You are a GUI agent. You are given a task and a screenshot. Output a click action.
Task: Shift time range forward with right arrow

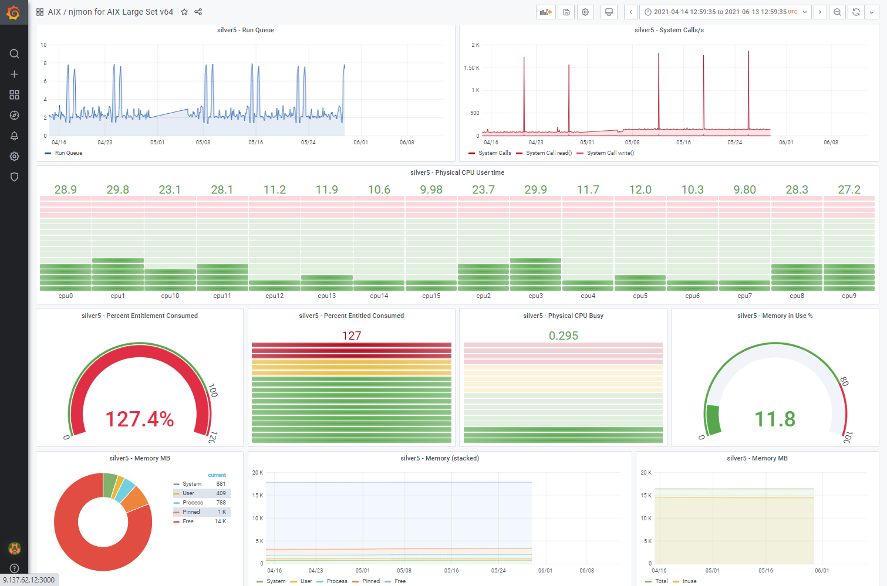point(820,12)
